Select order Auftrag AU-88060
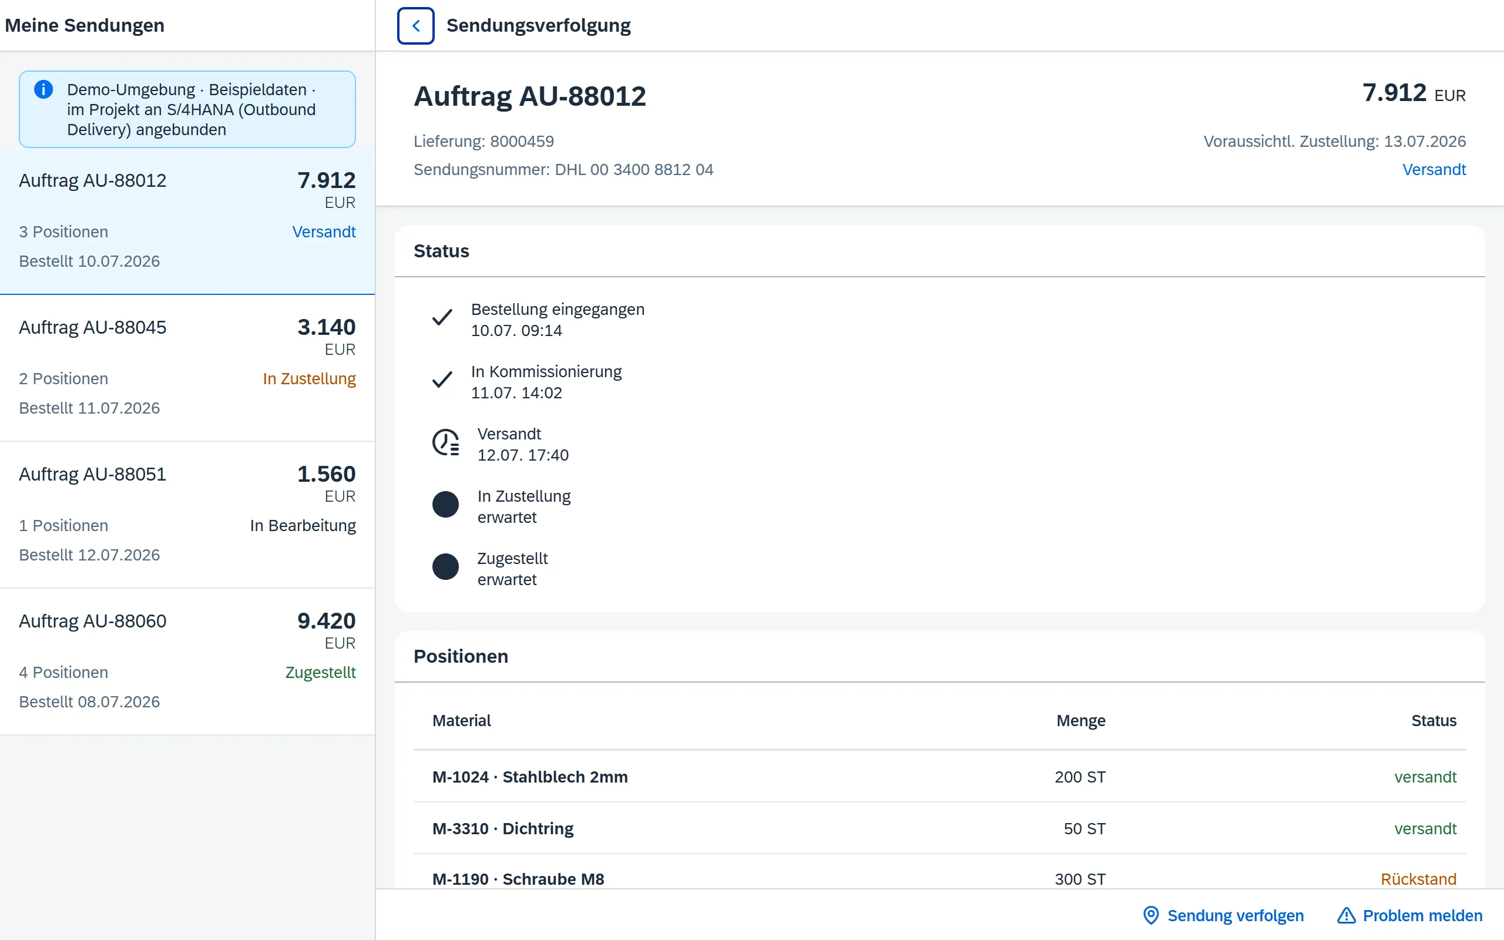 coord(187,662)
